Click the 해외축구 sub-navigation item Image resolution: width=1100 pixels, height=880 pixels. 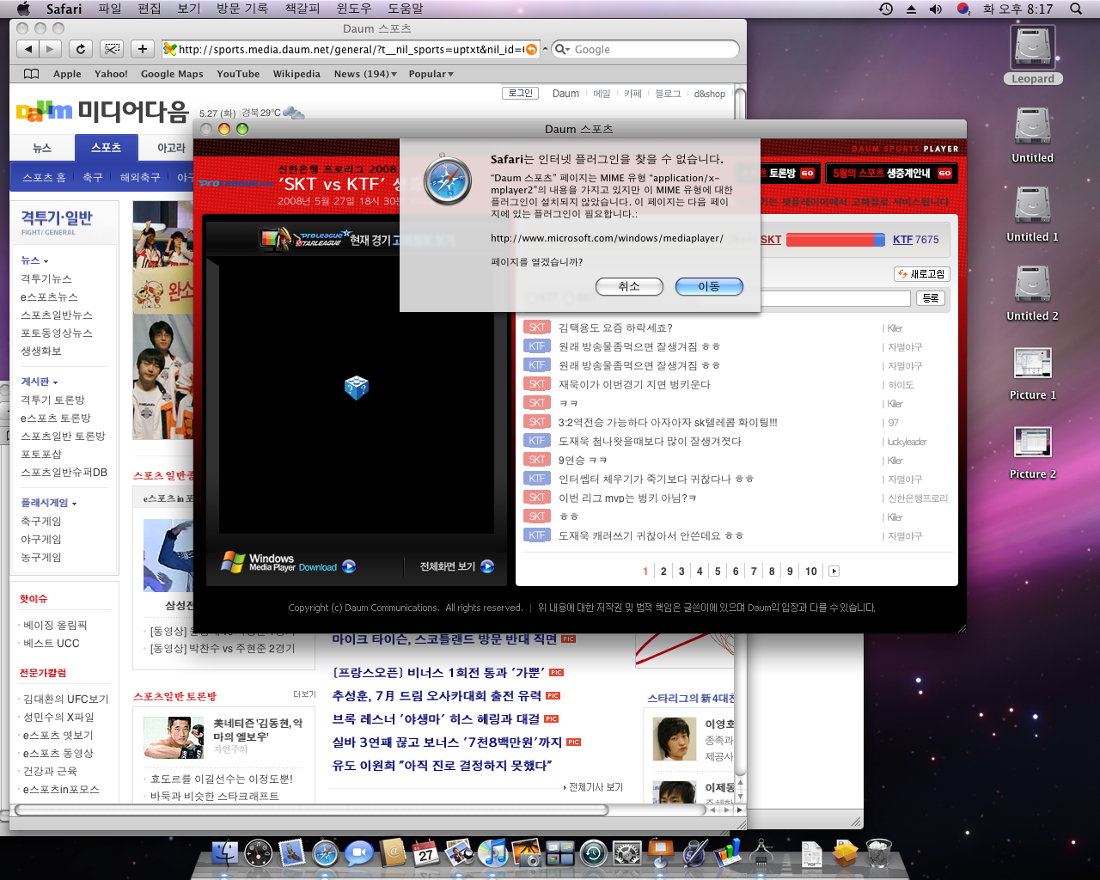[140, 177]
